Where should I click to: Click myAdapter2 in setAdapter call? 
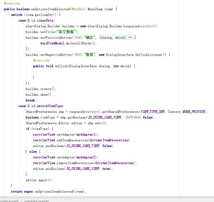click(x=86, y=157)
